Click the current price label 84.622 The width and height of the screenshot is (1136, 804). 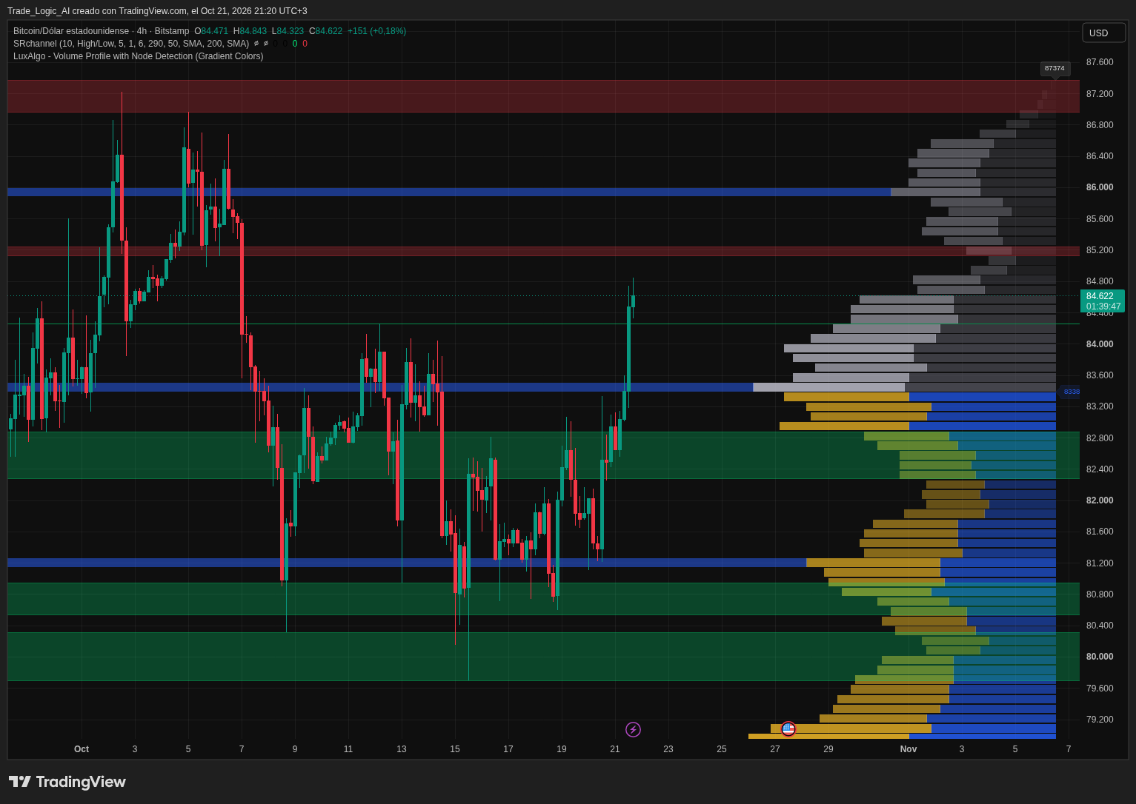point(1100,296)
